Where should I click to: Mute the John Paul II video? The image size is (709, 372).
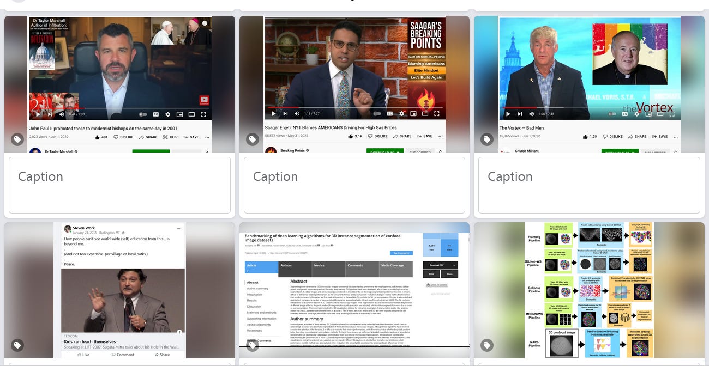[61, 114]
